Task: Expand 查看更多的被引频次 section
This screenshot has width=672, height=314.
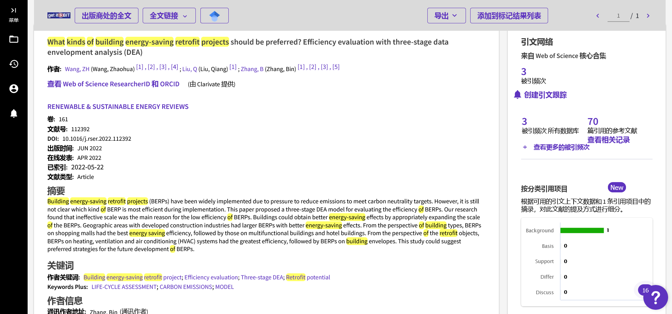Action: (561, 147)
